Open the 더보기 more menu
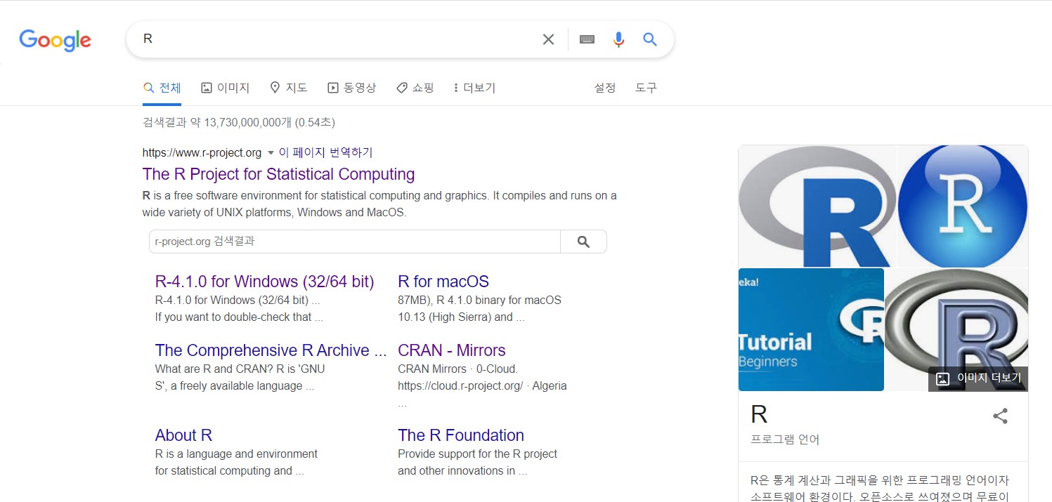This screenshot has height=502, width=1052. (474, 88)
